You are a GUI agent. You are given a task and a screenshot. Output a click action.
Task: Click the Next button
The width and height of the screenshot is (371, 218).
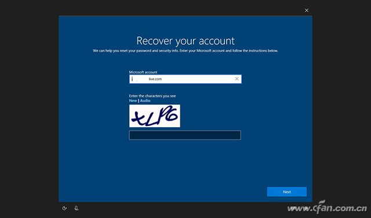point(287,192)
